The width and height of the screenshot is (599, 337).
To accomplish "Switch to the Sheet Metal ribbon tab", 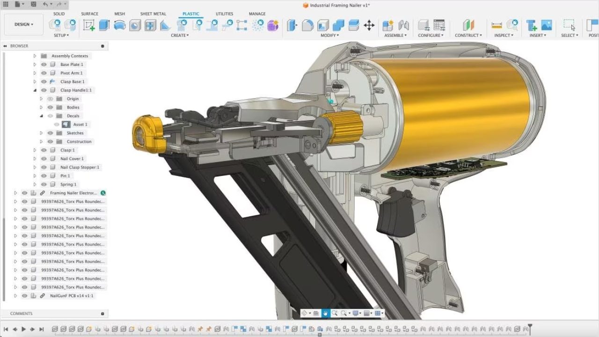I will (153, 14).
